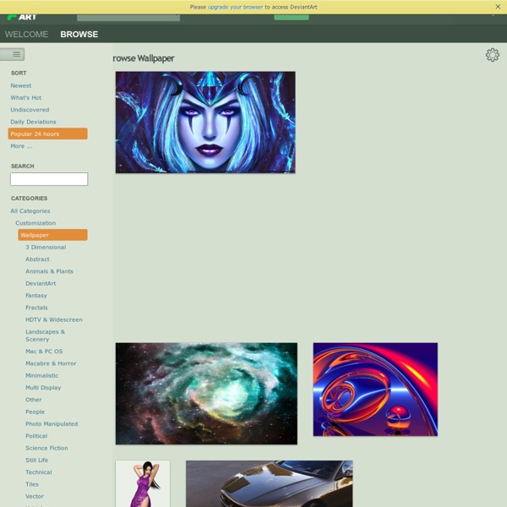The height and width of the screenshot is (507, 507).
Task: Open Multi Display subcategory
Action: (43, 388)
